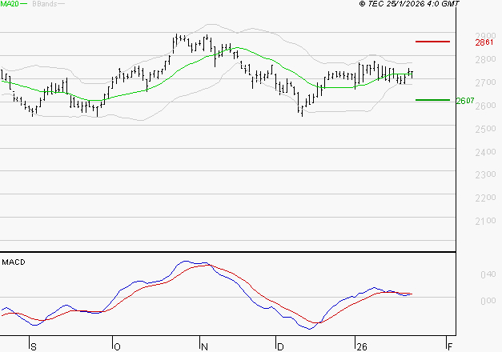This screenshot has height=352, width=502.
Task: Click the 2300 price axis label
Action: click(485, 174)
